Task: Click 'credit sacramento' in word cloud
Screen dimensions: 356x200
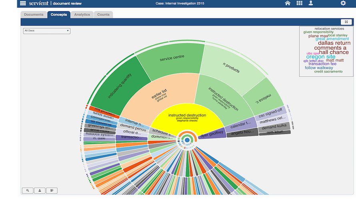Action: click(x=328, y=72)
